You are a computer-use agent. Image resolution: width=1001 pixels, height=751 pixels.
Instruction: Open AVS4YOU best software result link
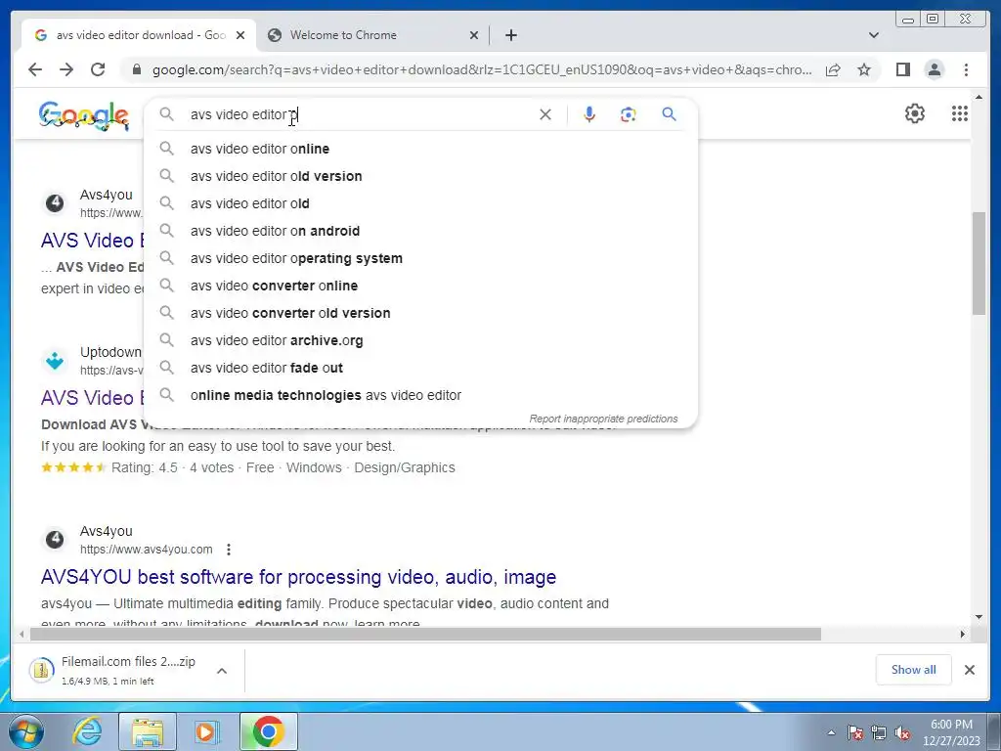coord(299,577)
